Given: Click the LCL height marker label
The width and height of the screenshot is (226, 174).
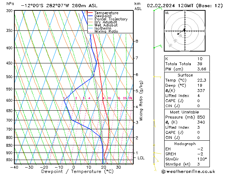Looking at the screenshot, I should click(x=141, y=158).
